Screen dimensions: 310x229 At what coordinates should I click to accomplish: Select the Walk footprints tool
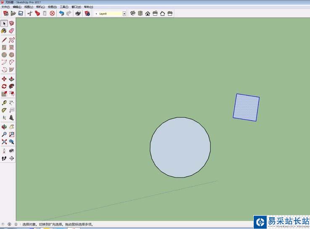point(4,158)
